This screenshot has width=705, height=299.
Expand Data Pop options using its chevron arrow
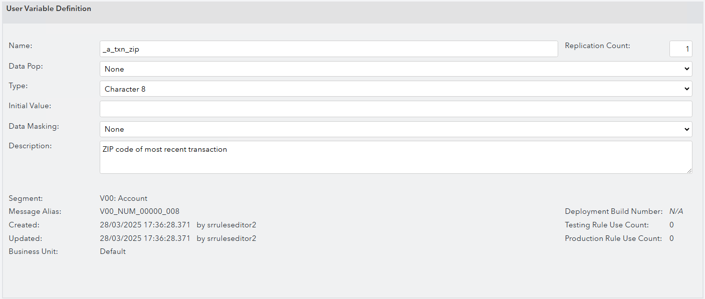coord(687,69)
